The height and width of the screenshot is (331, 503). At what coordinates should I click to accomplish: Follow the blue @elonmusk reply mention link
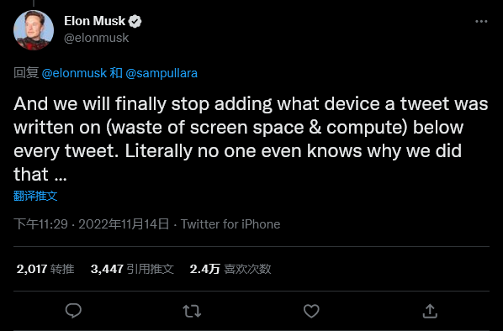click(74, 73)
